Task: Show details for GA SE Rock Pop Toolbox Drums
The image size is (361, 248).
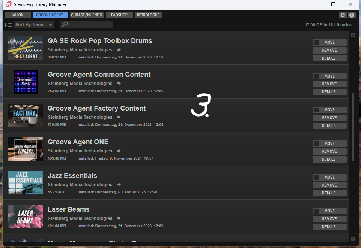Action: coord(329,58)
